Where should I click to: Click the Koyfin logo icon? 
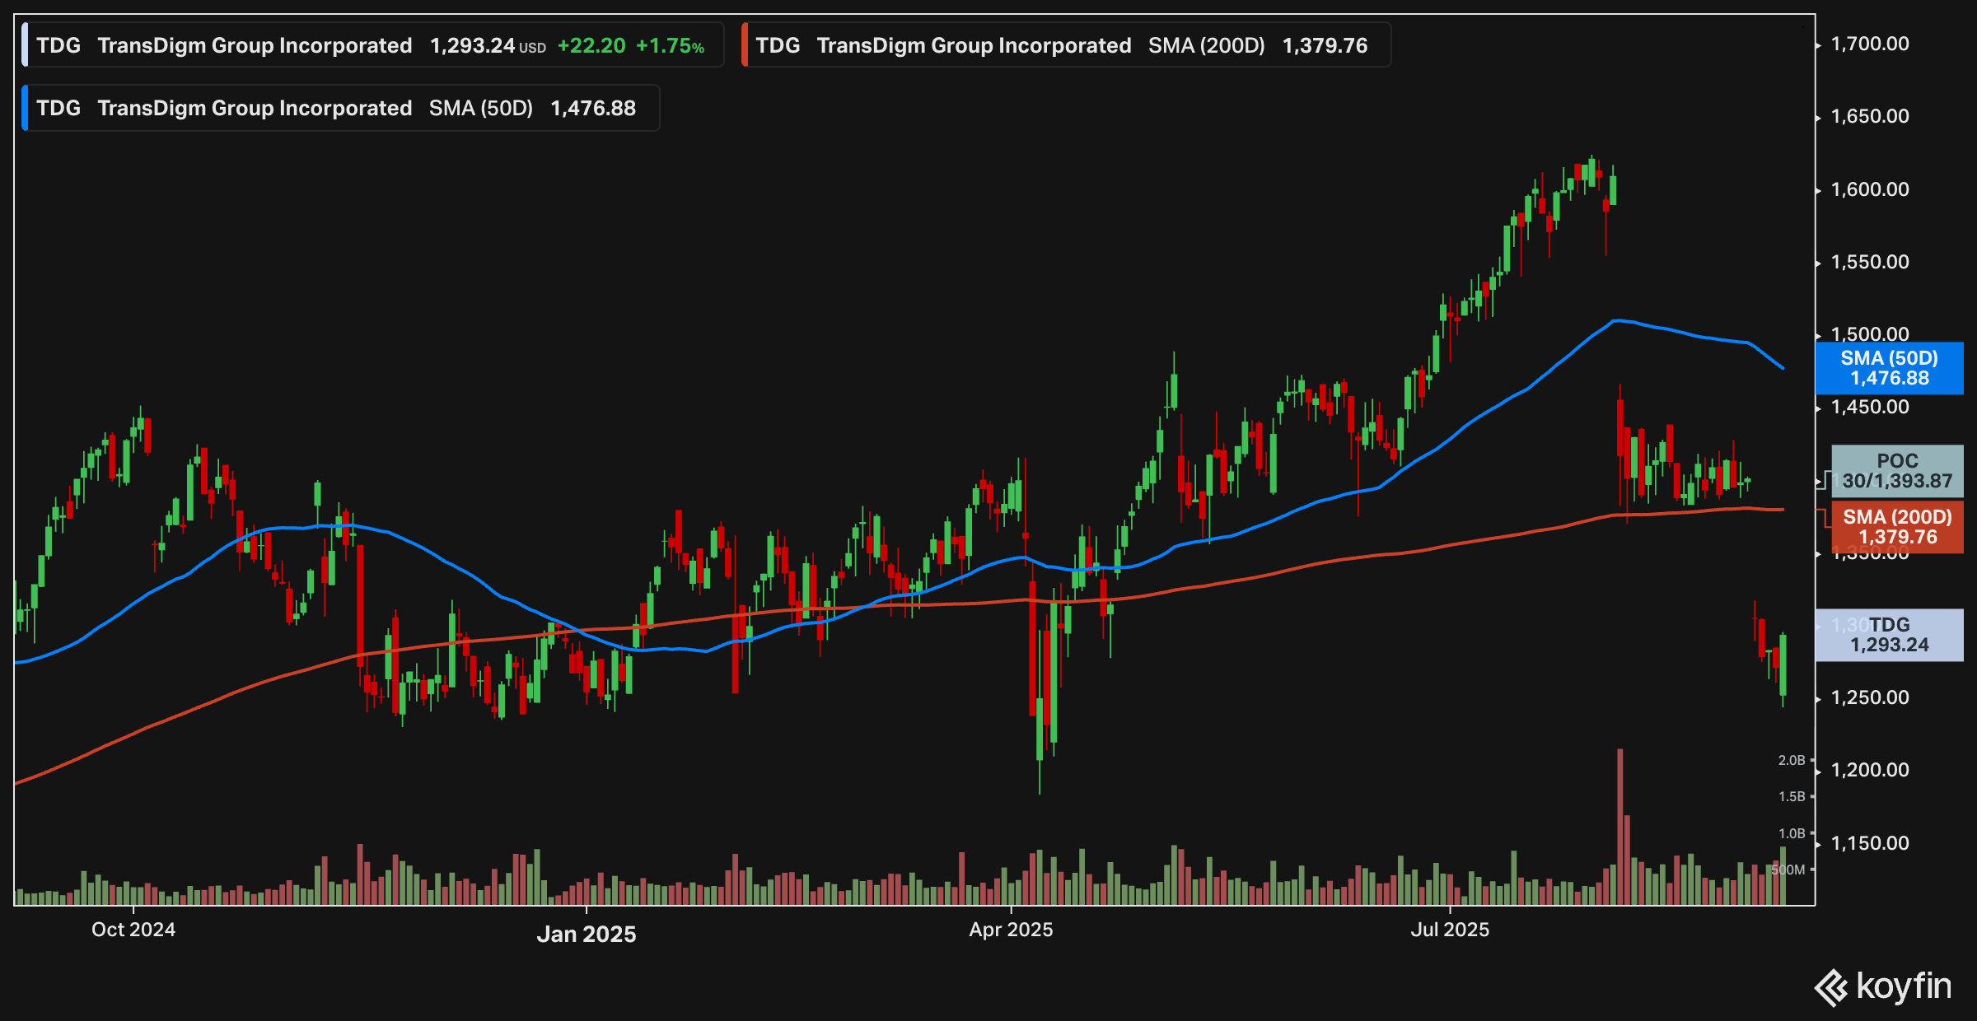pyautogui.click(x=1830, y=987)
